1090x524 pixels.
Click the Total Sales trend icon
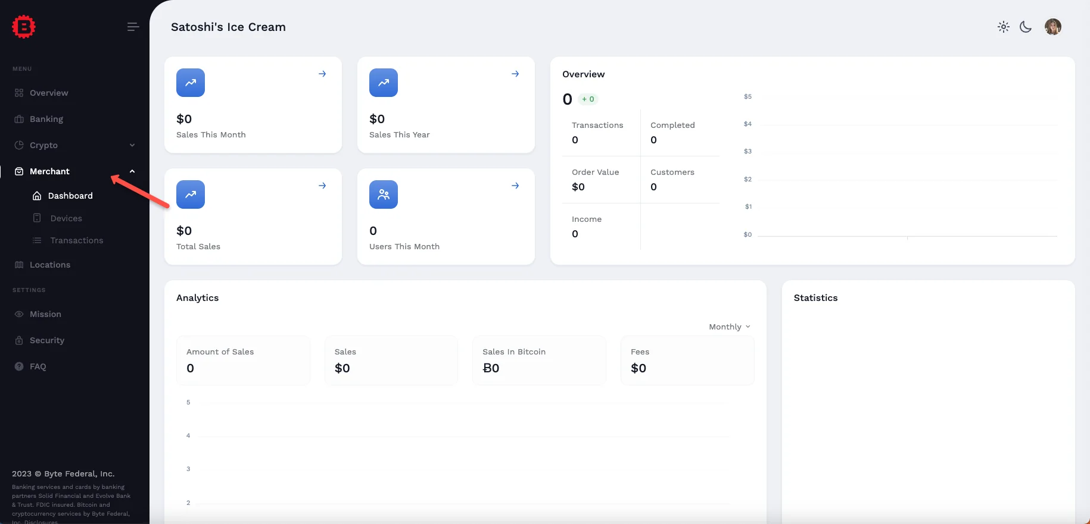(x=191, y=194)
